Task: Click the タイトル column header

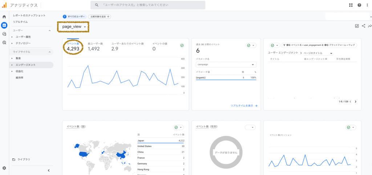Action: coord(275,59)
